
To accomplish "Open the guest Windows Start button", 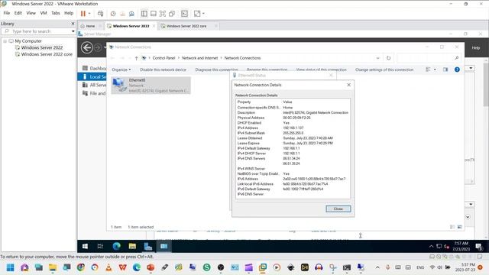I will pos(85,246).
